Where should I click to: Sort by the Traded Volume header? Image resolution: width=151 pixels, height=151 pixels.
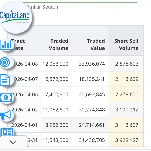(x=58, y=45)
